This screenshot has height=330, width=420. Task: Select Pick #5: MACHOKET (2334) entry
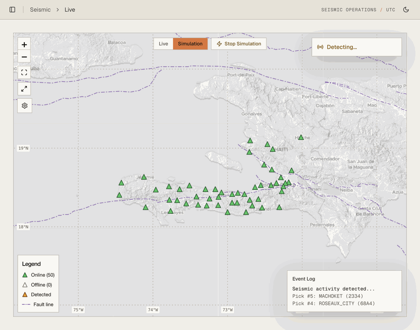coord(328,296)
